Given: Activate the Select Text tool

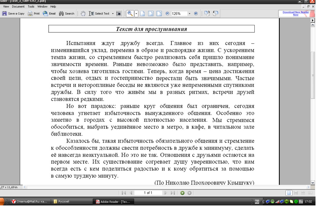Looking at the screenshot, I should pos(99,13).
